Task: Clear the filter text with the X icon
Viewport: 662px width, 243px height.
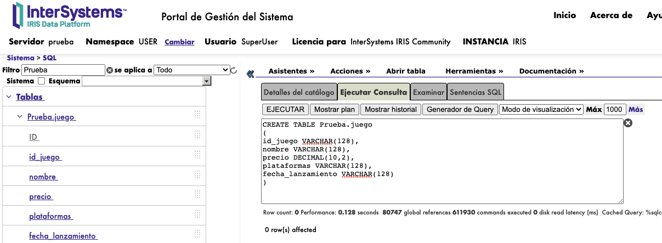Action: (110, 70)
